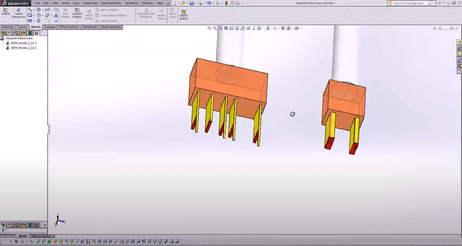This screenshot has width=462, height=246.
Task: Select the Circle sketch tool
Action: coord(38,9)
